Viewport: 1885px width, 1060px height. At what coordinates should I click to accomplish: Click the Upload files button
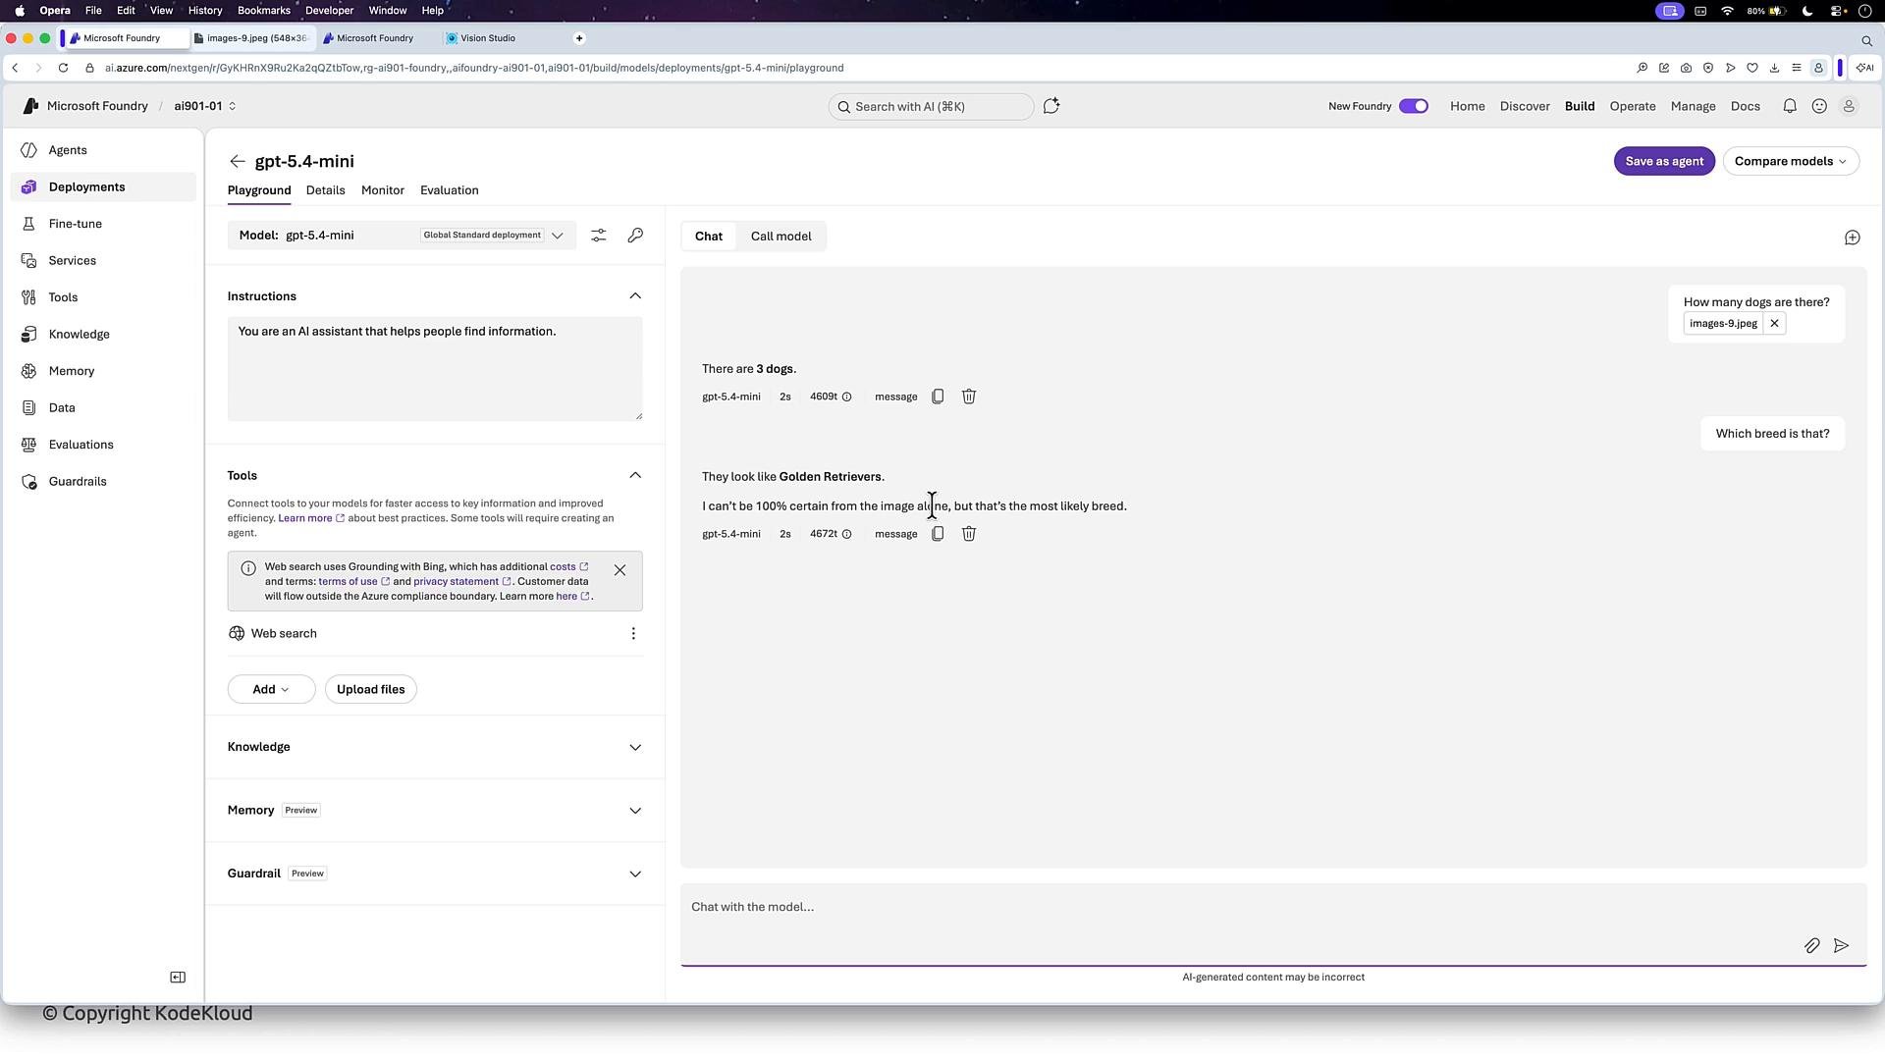[370, 690]
